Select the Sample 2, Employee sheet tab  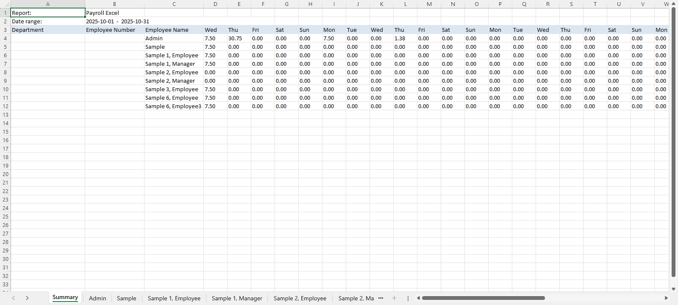click(300, 298)
